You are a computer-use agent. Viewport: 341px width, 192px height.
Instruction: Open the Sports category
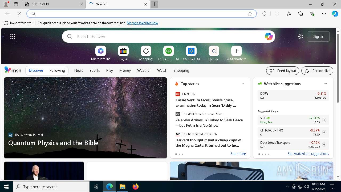coord(95,70)
